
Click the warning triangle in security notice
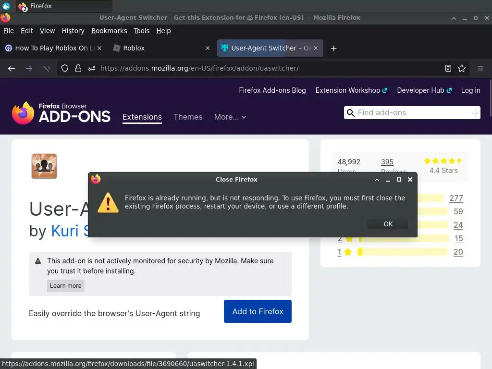pyautogui.click(x=38, y=261)
